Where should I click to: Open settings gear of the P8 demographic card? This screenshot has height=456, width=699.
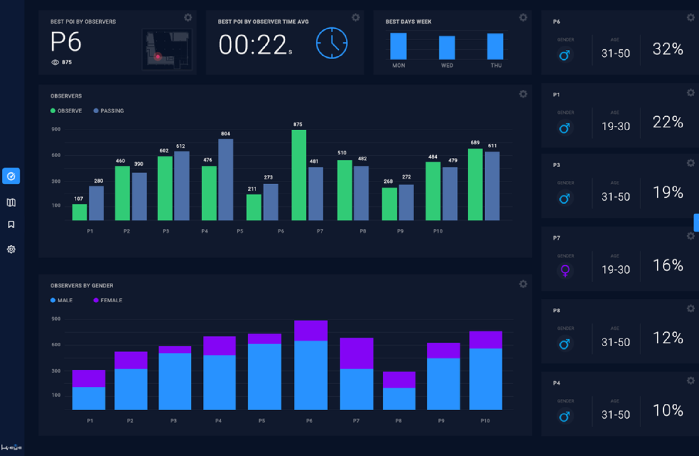(x=691, y=309)
